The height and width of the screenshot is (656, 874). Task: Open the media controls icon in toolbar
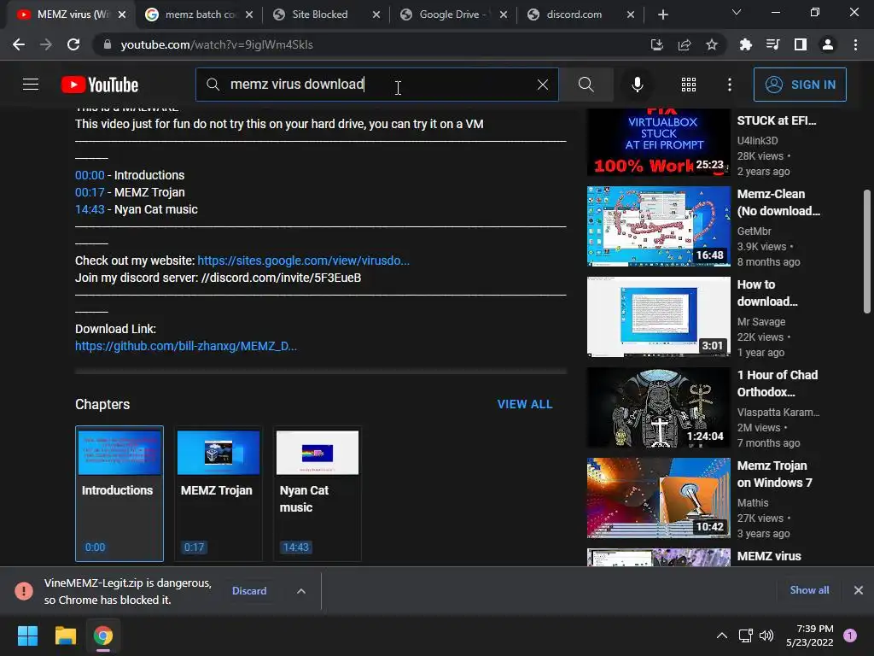tap(773, 44)
